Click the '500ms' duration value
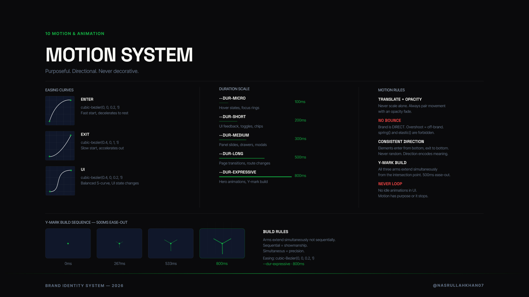This screenshot has height=297, width=529. 300,157
